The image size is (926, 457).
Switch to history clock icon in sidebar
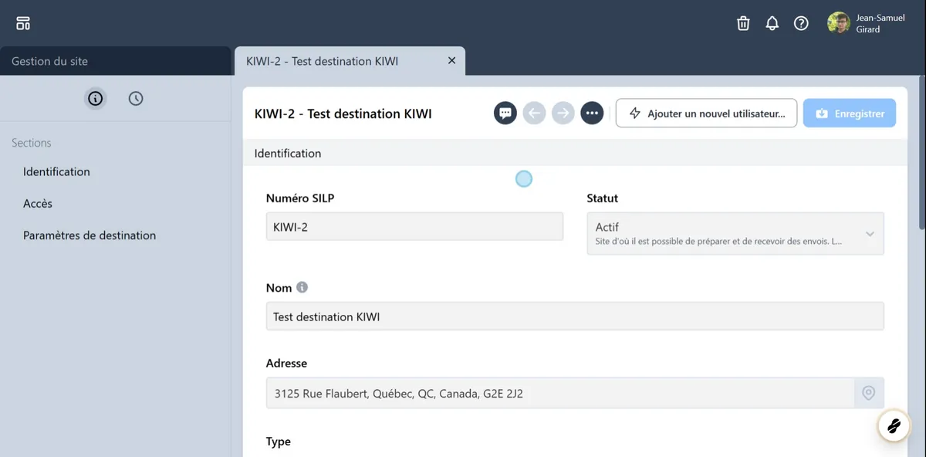point(136,98)
